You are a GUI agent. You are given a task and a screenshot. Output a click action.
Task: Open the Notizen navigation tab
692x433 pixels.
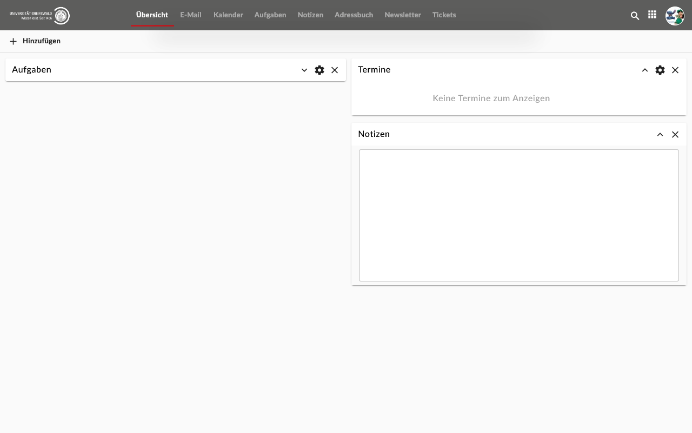click(x=310, y=15)
